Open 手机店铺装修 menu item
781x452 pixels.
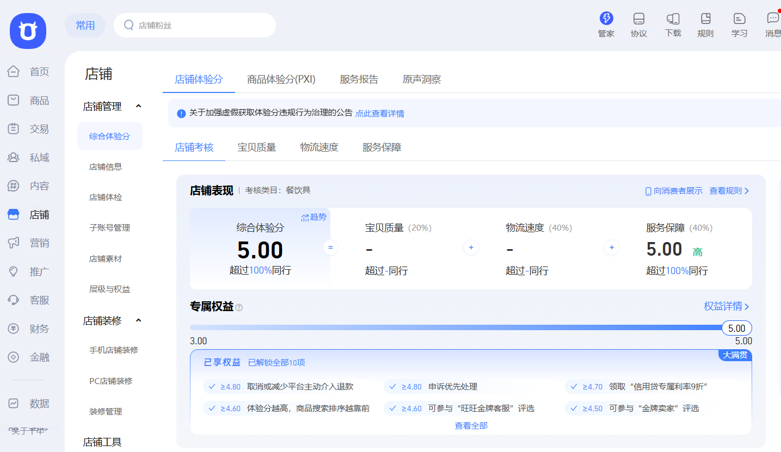[x=114, y=350]
